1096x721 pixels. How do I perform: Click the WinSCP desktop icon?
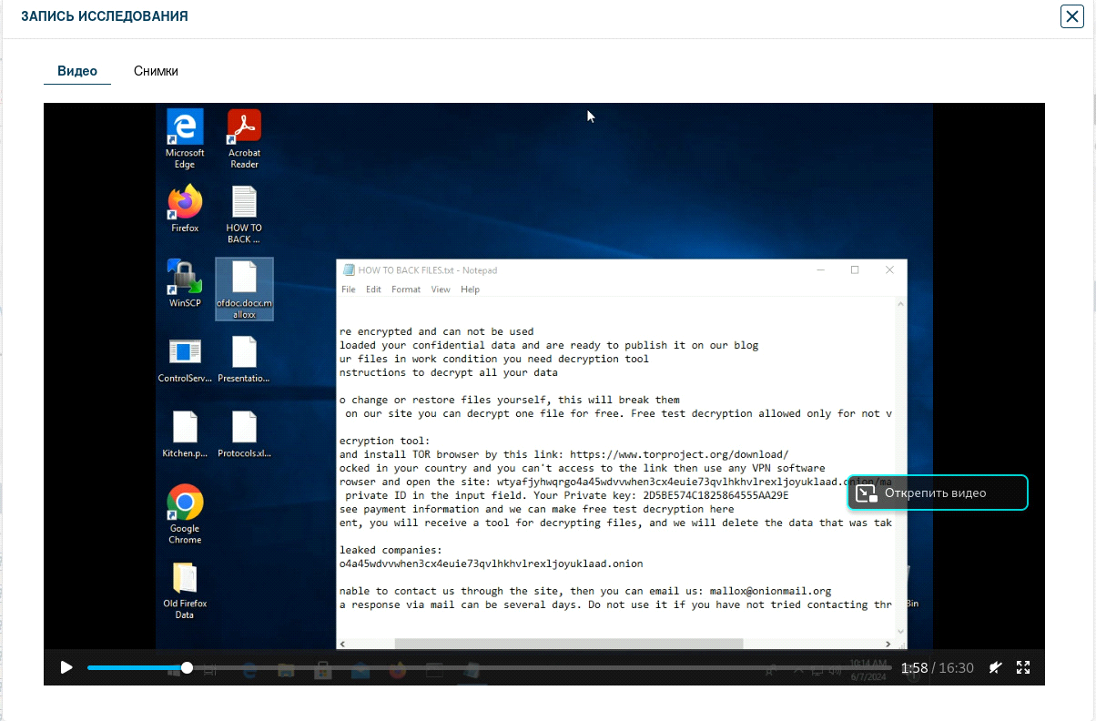185,284
